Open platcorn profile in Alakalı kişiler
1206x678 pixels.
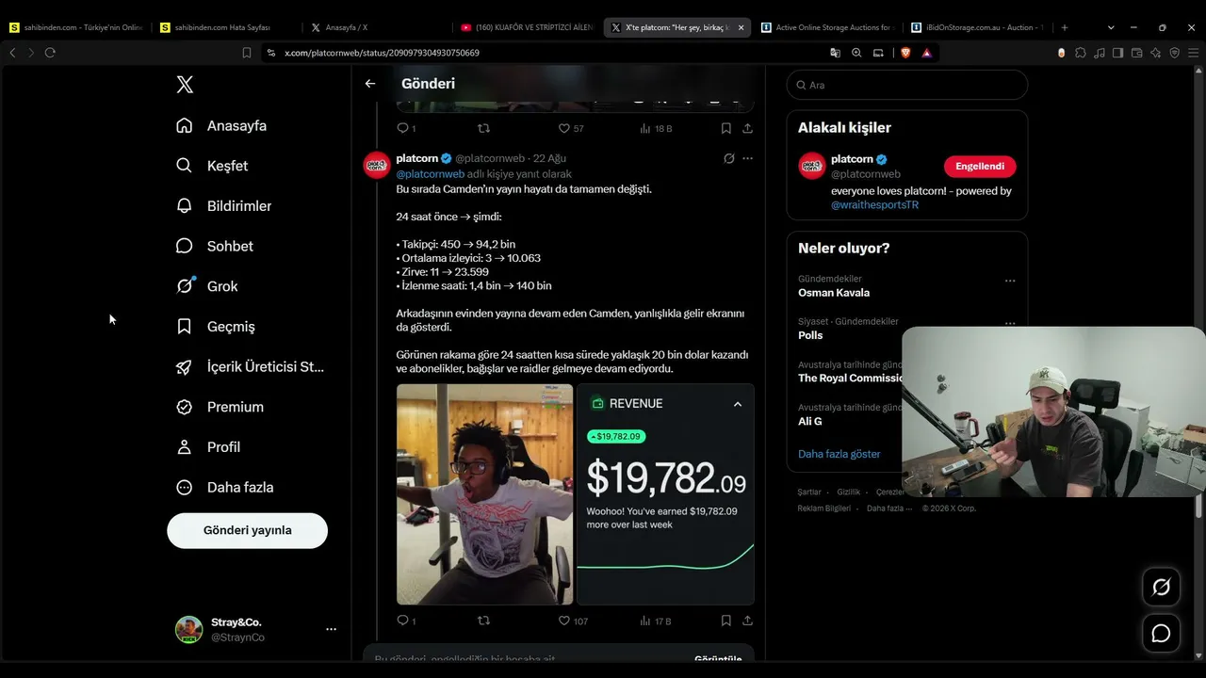tap(852, 159)
